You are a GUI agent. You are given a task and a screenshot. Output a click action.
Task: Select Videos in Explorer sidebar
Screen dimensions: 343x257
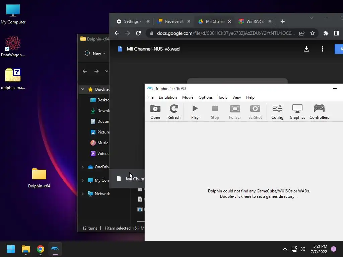100,153
